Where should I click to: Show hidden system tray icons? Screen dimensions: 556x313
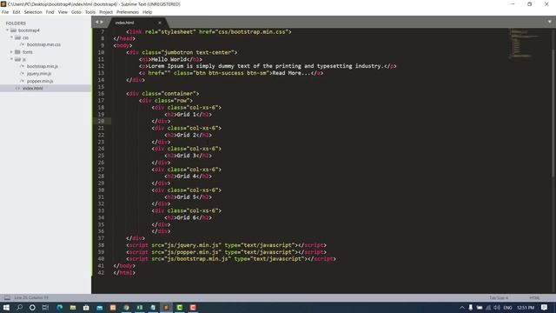click(461, 307)
